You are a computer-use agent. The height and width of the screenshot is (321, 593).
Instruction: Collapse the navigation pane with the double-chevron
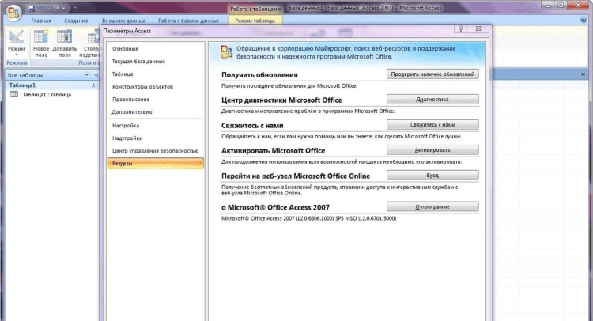[x=96, y=75]
